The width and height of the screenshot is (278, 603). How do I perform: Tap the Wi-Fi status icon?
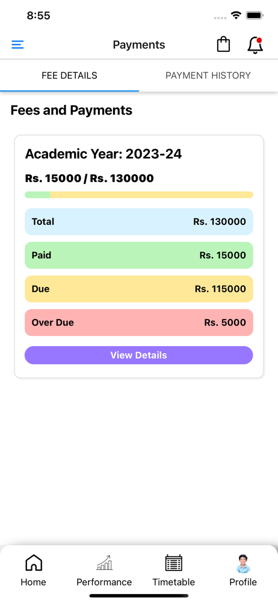[x=236, y=16]
